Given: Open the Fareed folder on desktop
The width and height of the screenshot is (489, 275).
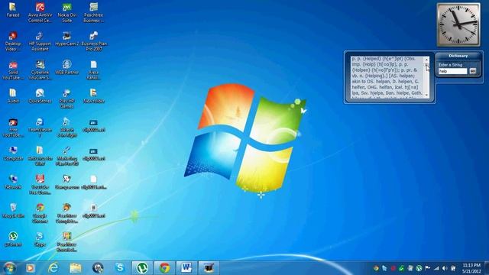Looking at the screenshot, I should [13, 10].
